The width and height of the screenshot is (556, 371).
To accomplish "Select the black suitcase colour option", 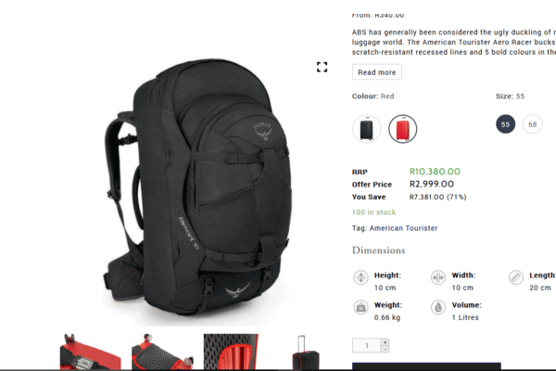I will [x=367, y=129].
